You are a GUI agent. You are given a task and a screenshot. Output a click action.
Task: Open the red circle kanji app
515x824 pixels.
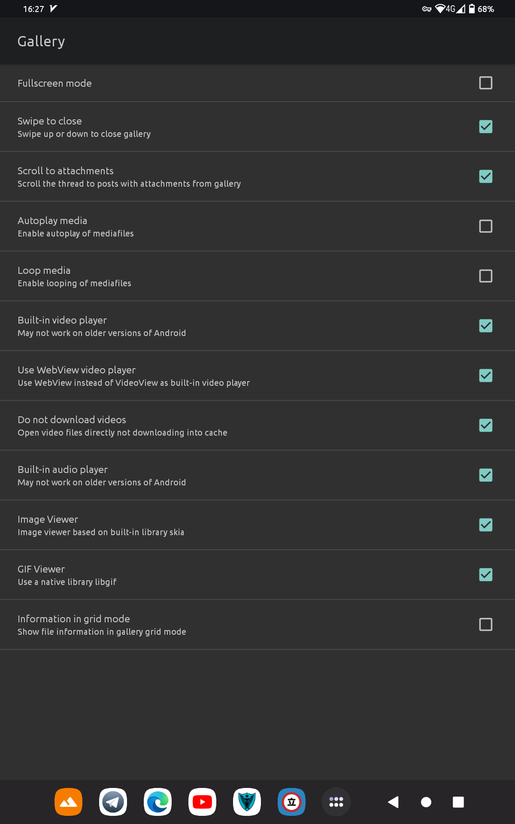pyautogui.click(x=291, y=802)
